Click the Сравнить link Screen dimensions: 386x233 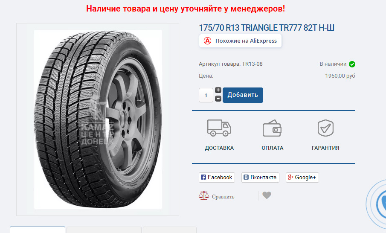click(x=223, y=197)
